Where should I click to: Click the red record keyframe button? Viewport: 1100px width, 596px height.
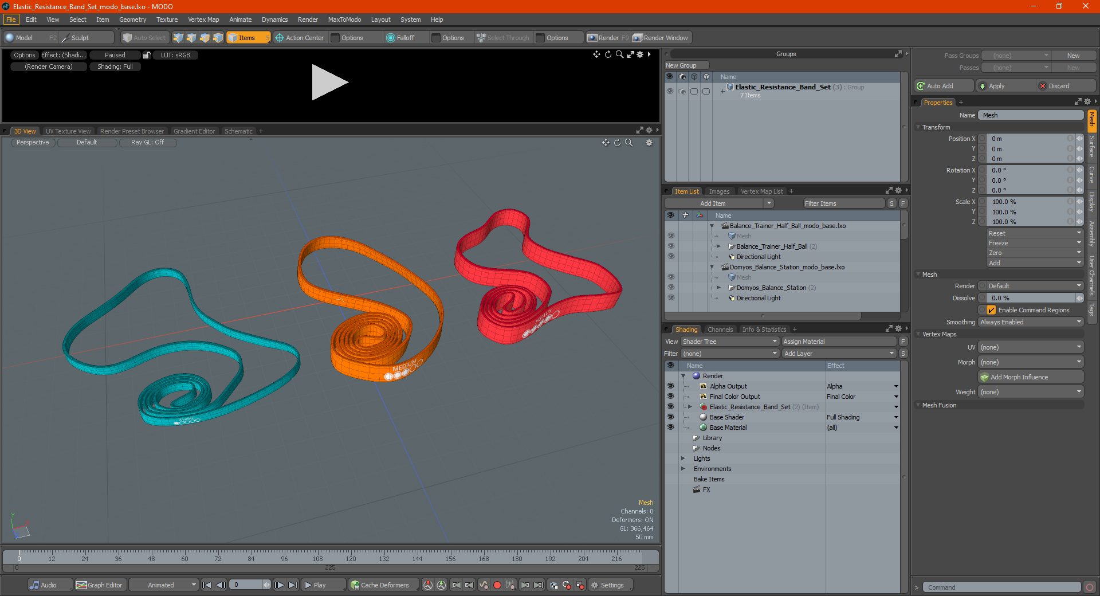coord(497,585)
